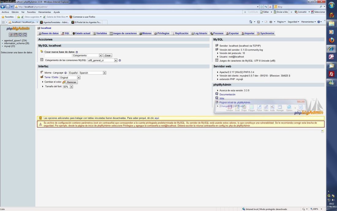Go back with the browser Back arrow
Viewport: 337px width, 211px height.
point(3,7)
